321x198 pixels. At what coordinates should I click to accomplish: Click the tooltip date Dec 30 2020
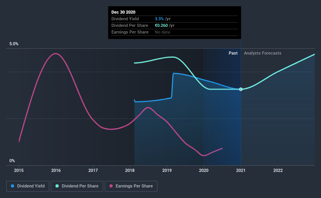point(123,12)
